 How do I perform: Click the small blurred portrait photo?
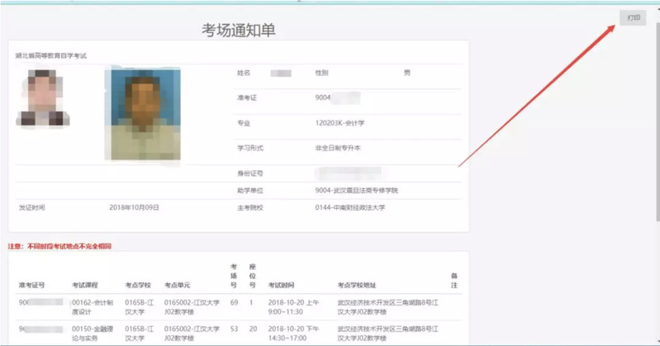coord(37,98)
